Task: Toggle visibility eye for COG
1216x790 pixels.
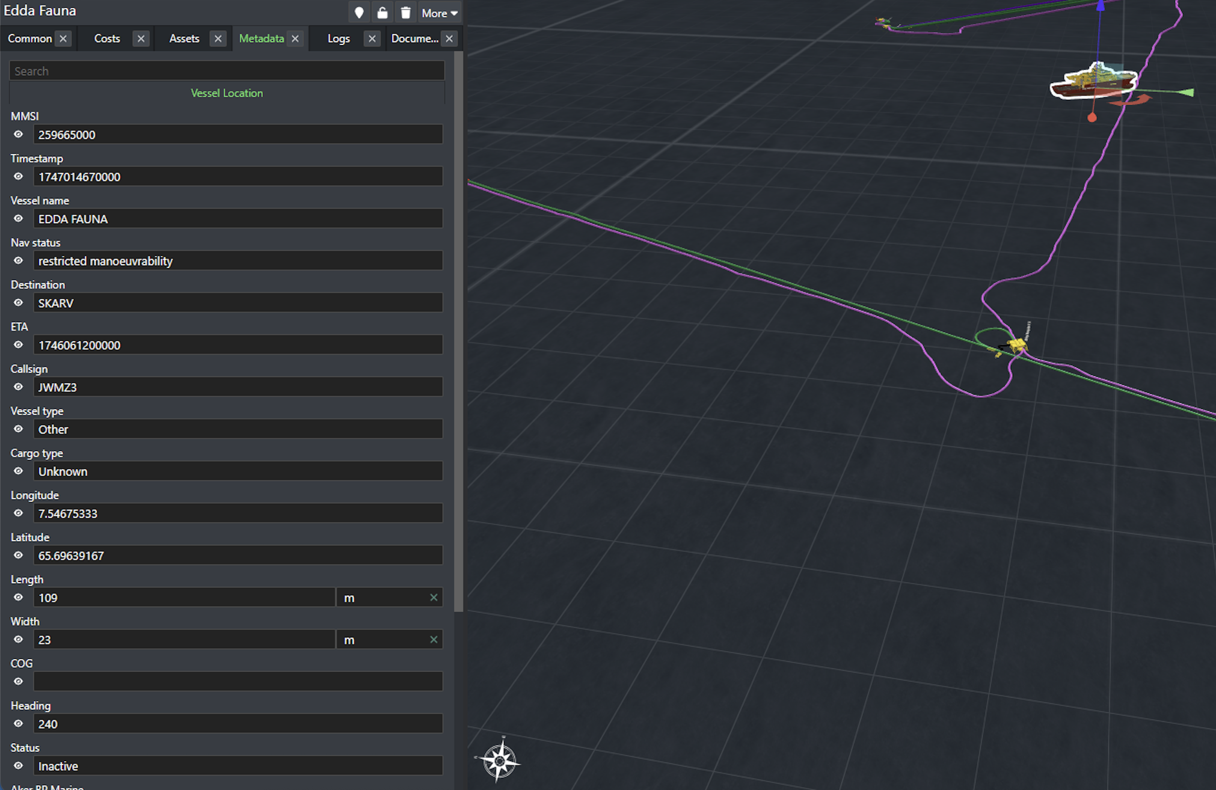Action: (19, 682)
